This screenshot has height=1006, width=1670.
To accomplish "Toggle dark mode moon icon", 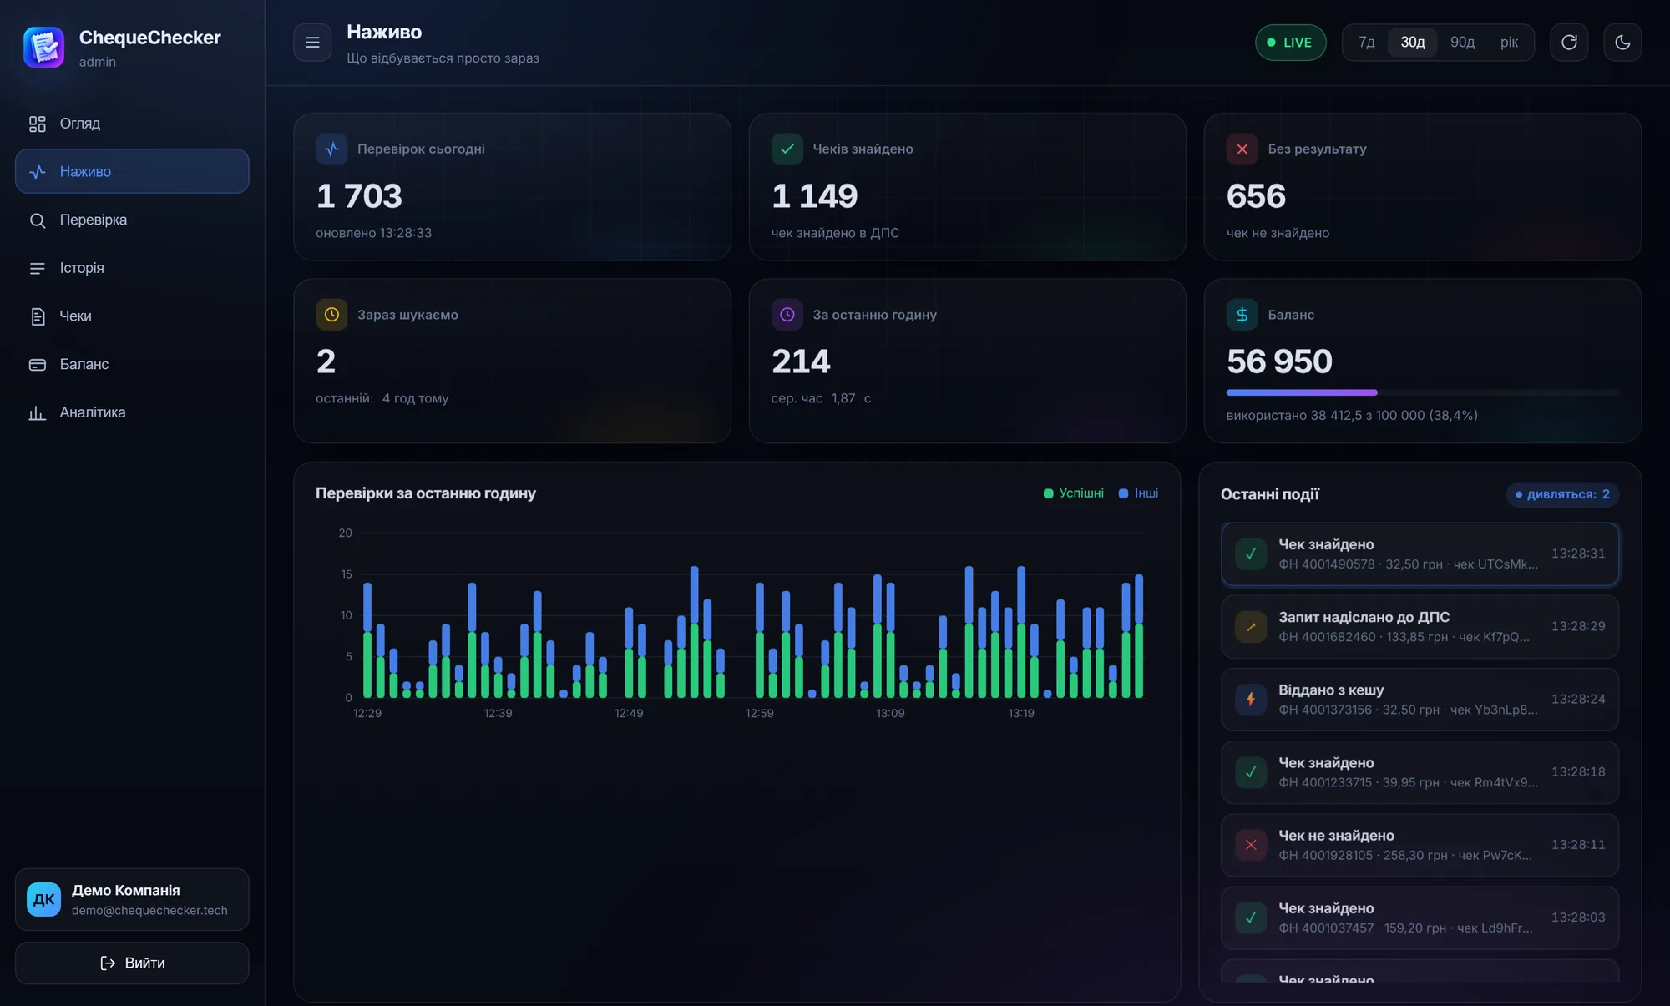I will (x=1622, y=43).
